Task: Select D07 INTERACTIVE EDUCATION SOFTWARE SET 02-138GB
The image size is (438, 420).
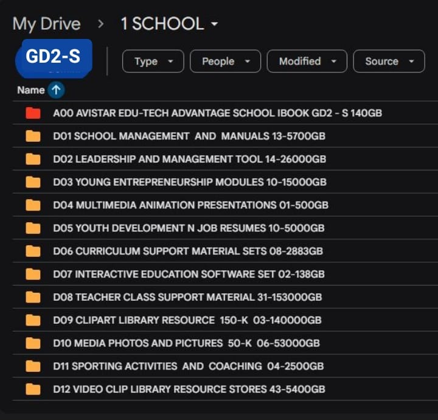Action: 189,274
